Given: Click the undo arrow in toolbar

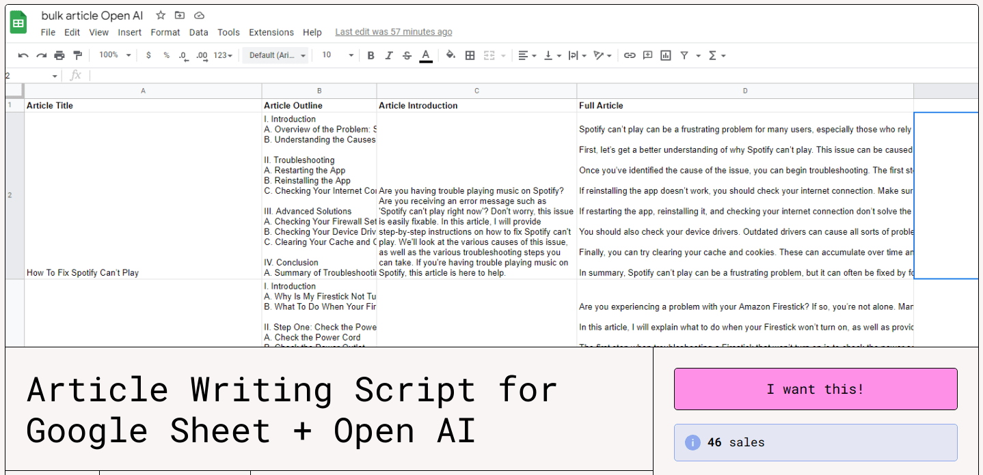Looking at the screenshot, I should click(x=23, y=55).
